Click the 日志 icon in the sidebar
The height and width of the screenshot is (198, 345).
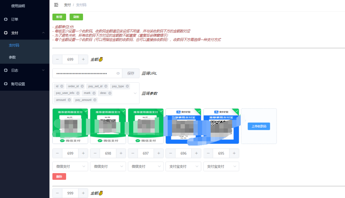(x=5, y=70)
